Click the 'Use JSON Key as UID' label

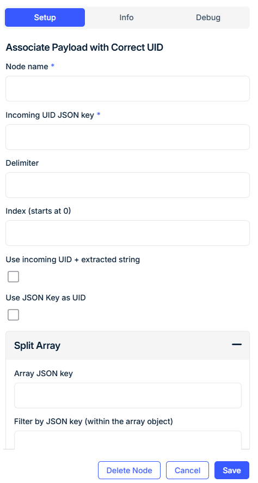46,298
